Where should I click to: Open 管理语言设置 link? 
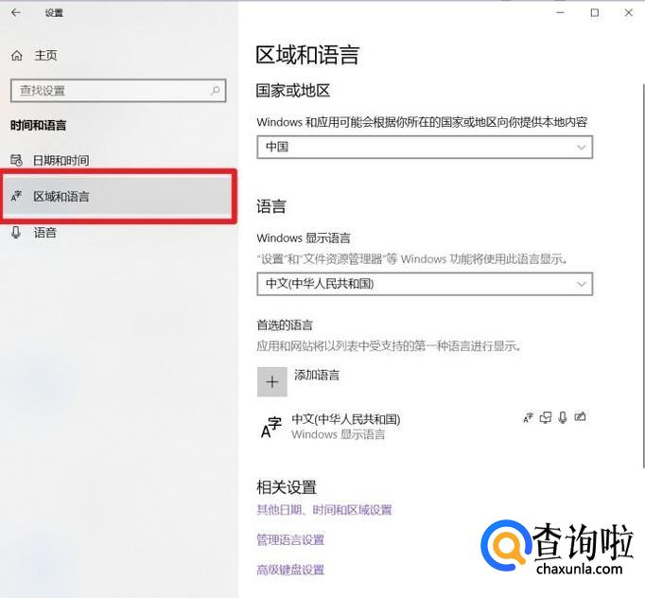290,539
